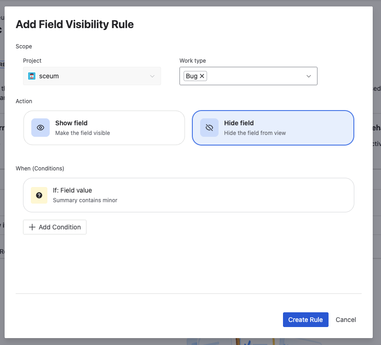Expand the Work type dropdown arrow

pyautogui.click(x=309, y=76)
